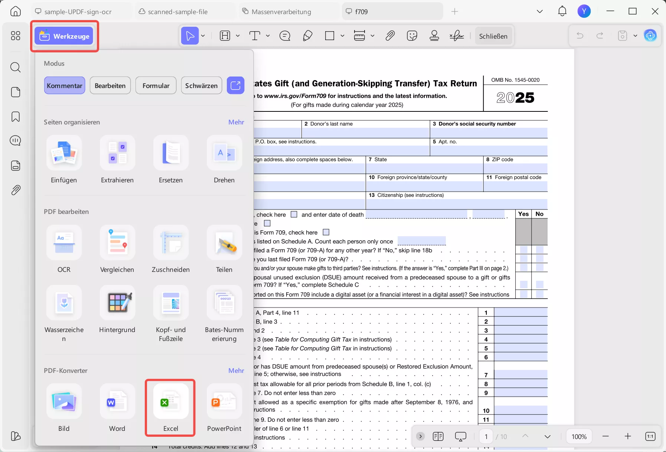The image size is (666, 452).
Task: Convert PDF to Word
Action: coord(117,408)
